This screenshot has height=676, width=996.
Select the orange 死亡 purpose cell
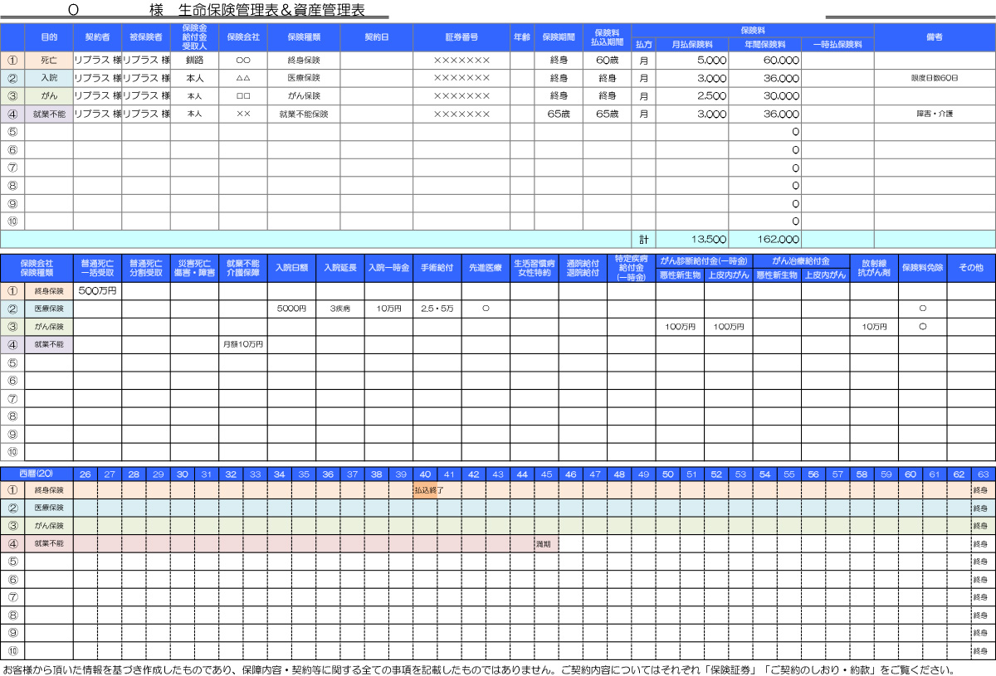coord(49,61)
